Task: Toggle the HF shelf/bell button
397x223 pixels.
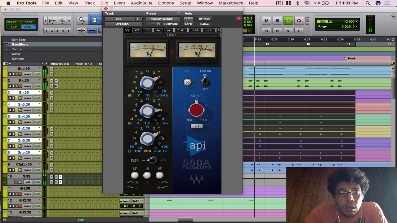Action: (159, 176)
